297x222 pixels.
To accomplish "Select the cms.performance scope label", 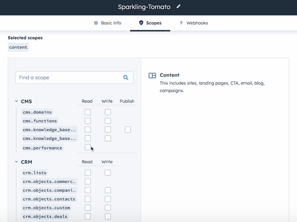I will coord(42,148).
